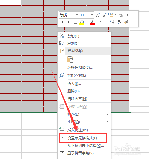Viewport: 149px width, 159px height.
Task: Expand the borders dropdown arrow
Action: click(107, 22)
